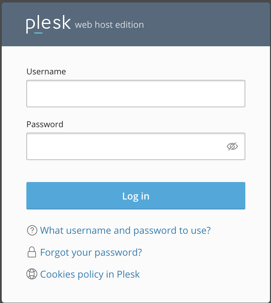Click the "web host edition" header text

tap(109, 25)
